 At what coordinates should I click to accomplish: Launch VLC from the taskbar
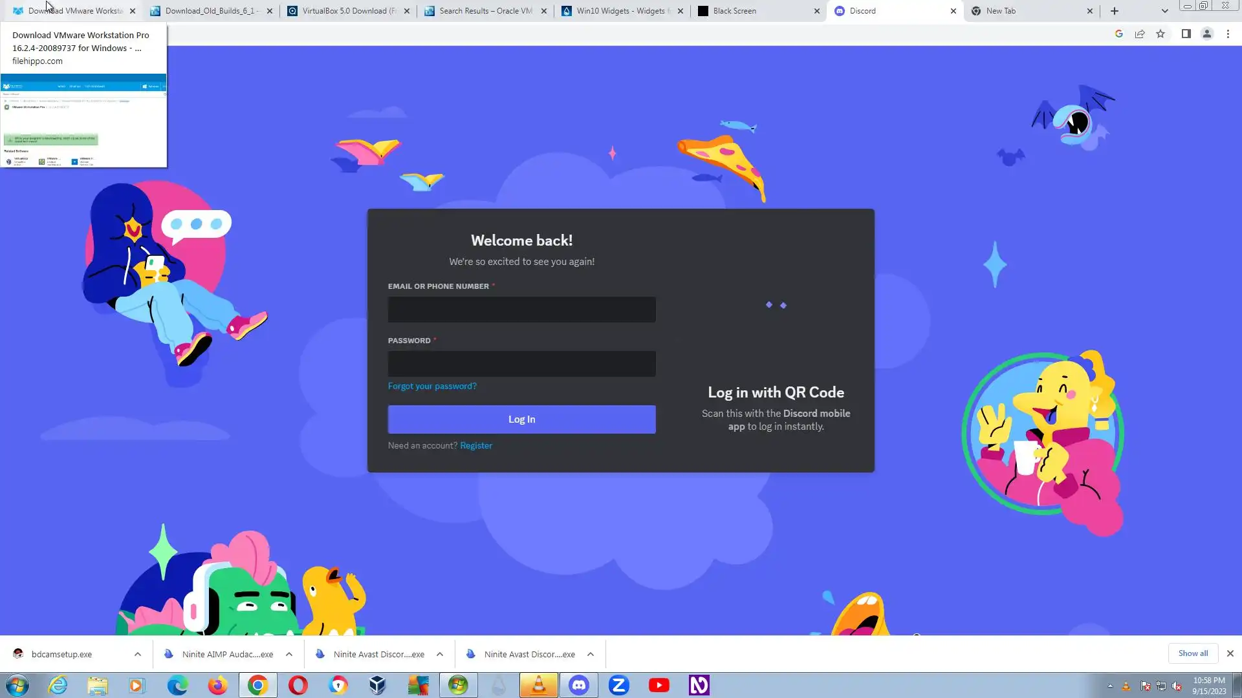click(538, 685)
